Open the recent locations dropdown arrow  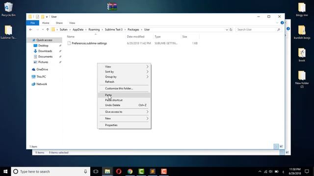tap(43, 29)
